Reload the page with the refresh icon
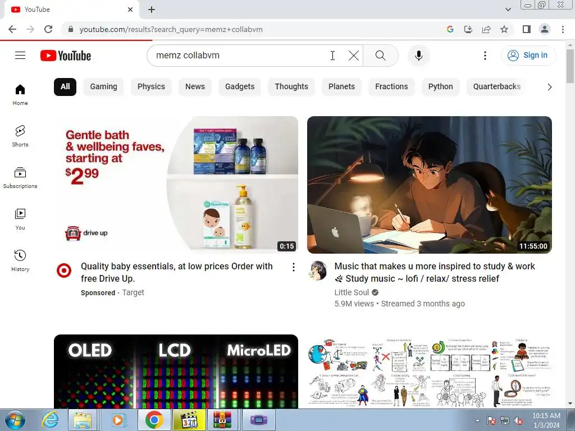The width and height of the screenshot is (575, 431). tap(48, 29)
